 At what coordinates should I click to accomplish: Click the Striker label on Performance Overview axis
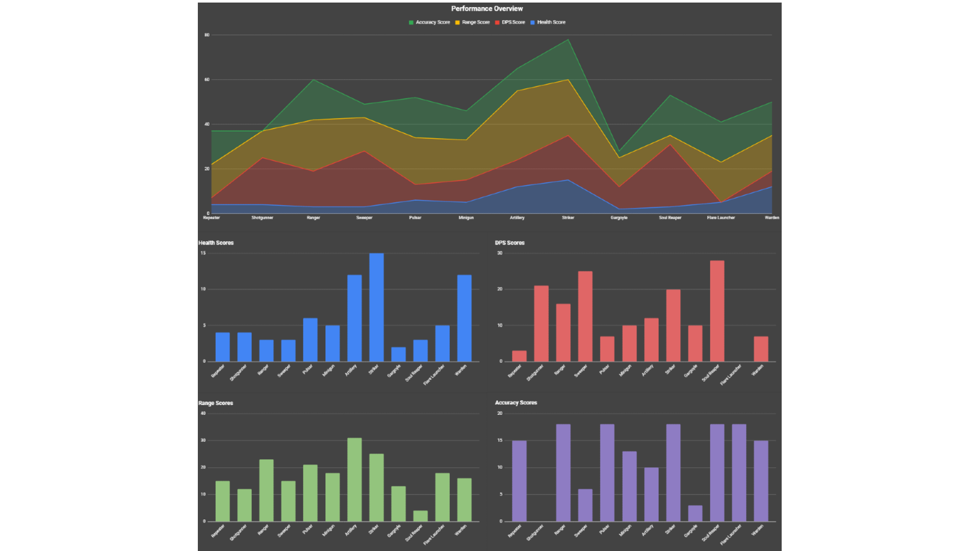point(568,218)
